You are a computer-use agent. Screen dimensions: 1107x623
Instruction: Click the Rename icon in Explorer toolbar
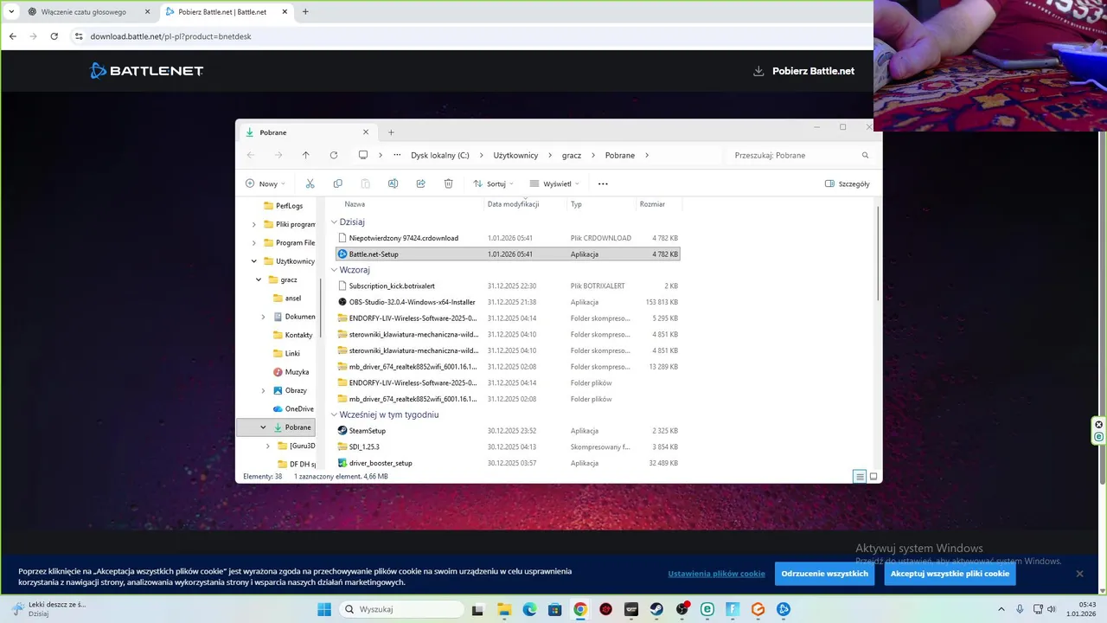pos(393,183)
